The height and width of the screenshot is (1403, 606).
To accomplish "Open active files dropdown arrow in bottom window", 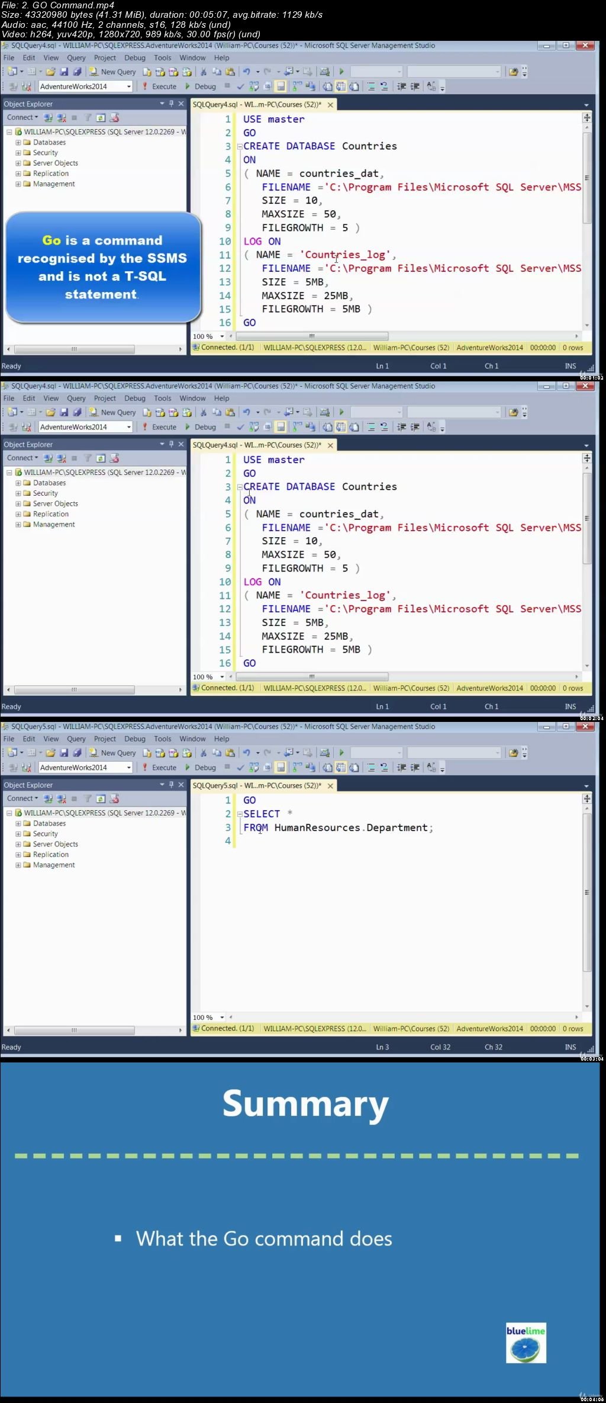I will (x=586, y=786).
